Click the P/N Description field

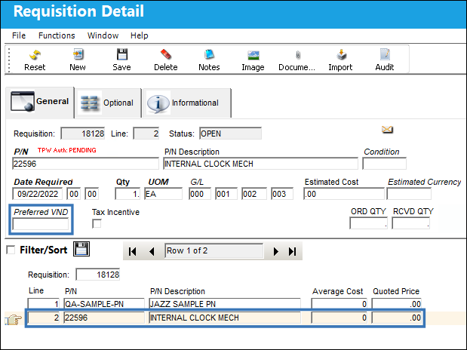click(x=260, y=164)
